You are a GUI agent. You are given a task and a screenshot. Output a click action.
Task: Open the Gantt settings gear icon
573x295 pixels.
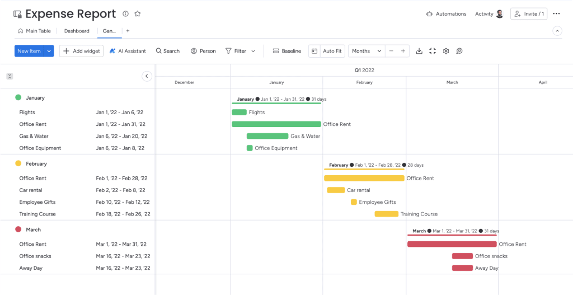(446, 51)
